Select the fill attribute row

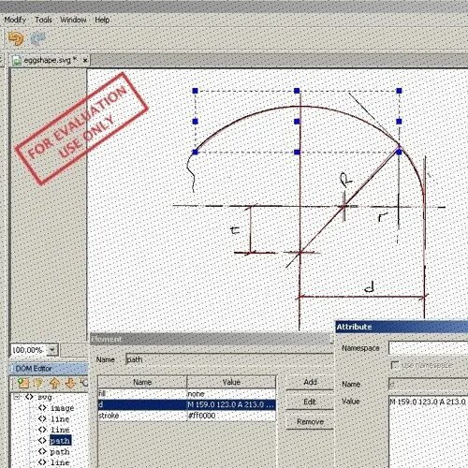point(187,394)
